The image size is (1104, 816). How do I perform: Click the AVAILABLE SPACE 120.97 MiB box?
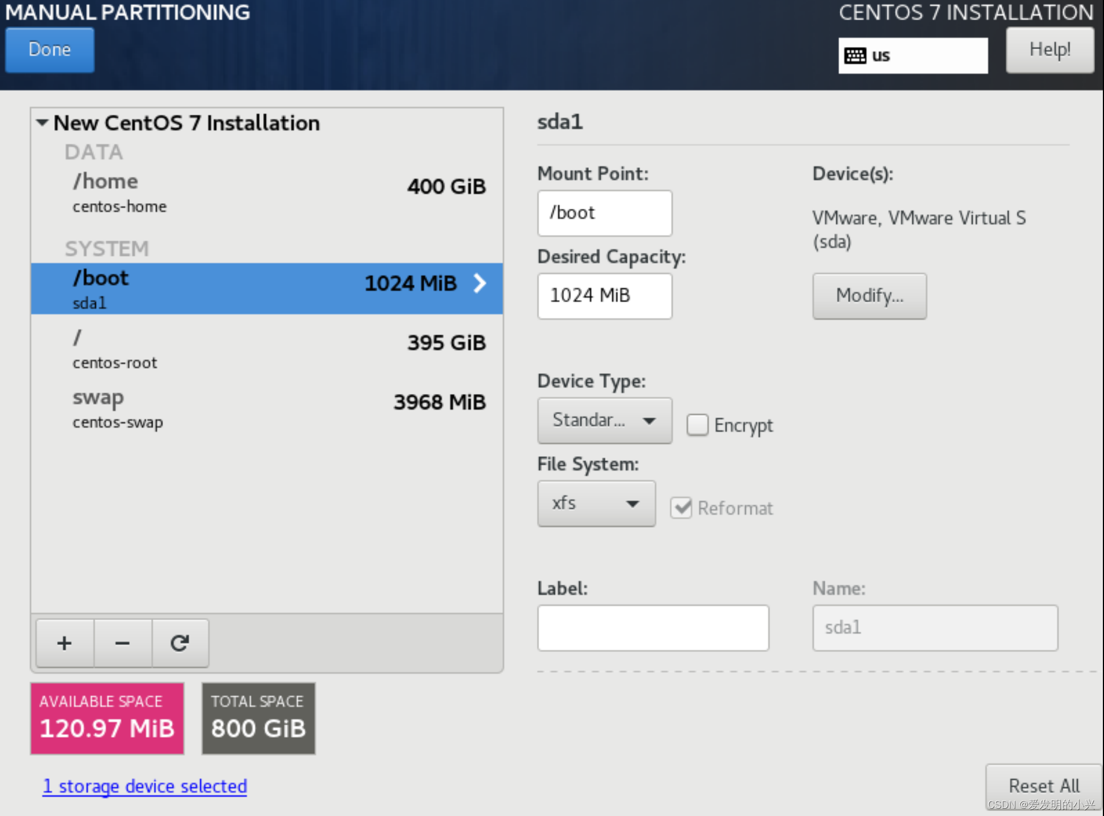(107, 719)
